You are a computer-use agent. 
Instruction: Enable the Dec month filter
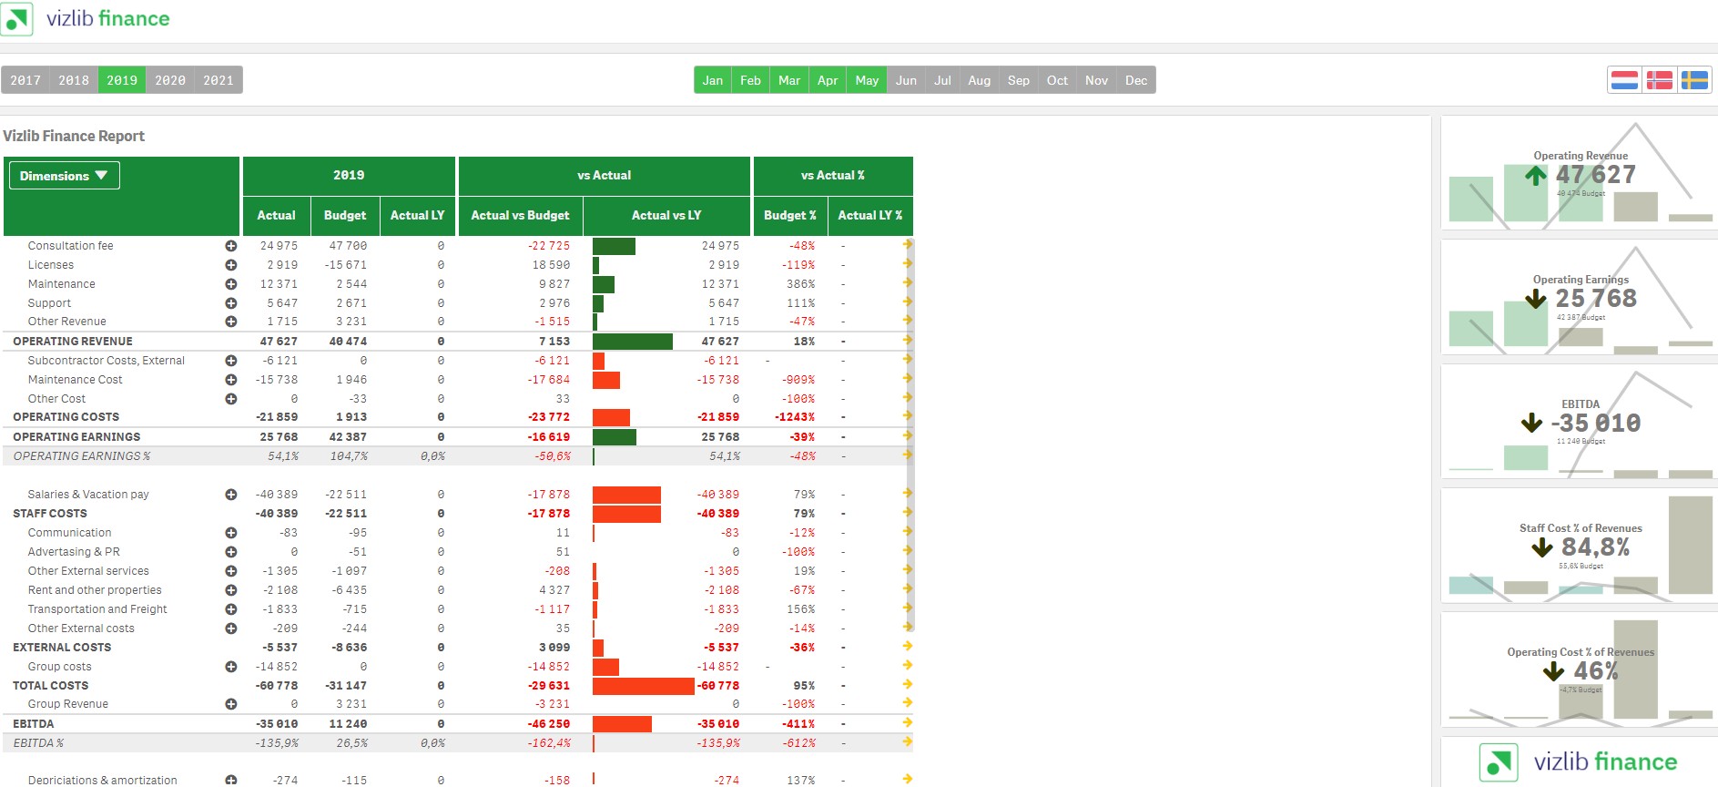pyautogui.click(x=1136, y=80)
